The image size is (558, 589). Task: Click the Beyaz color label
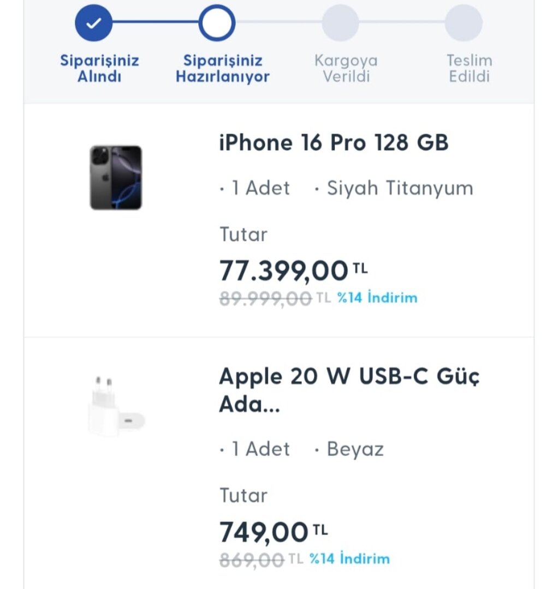tap(355, 449)
